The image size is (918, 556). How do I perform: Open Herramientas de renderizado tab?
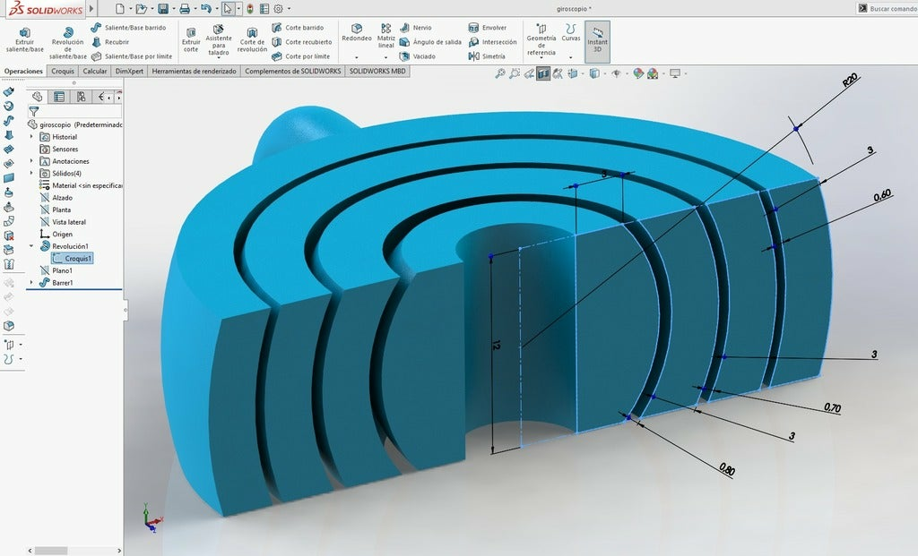(x=194, y=72)
